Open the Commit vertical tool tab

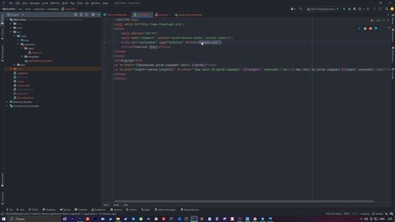[x=2, y=35]
